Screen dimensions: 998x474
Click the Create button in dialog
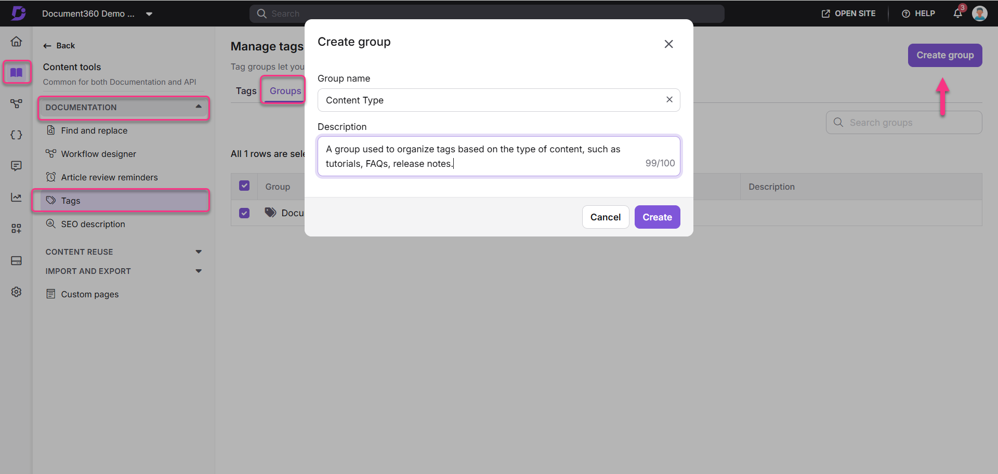point(657,217)
